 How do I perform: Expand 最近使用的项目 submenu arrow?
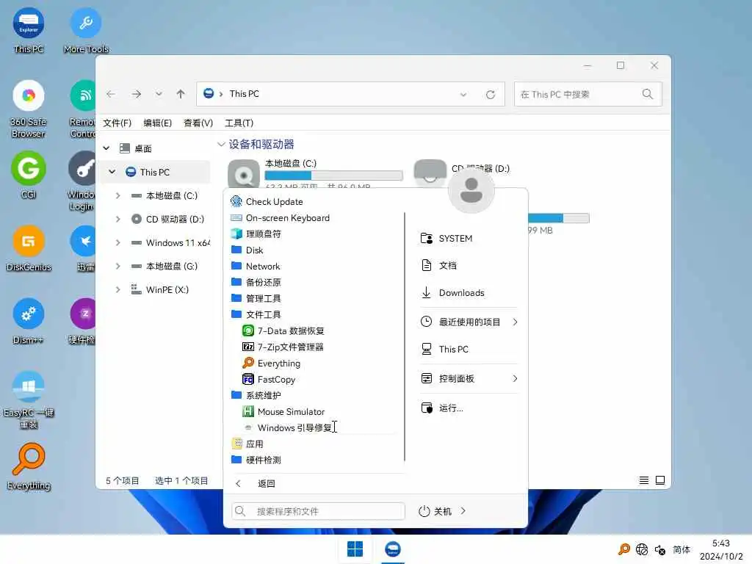click(515, 322)
